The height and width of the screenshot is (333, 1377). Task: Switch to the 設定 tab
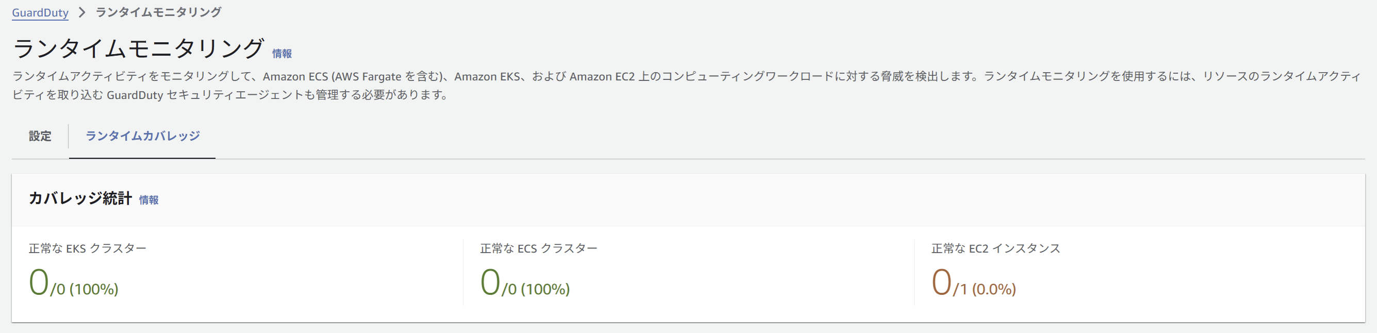pyautogui.click(x=40, y=136)
